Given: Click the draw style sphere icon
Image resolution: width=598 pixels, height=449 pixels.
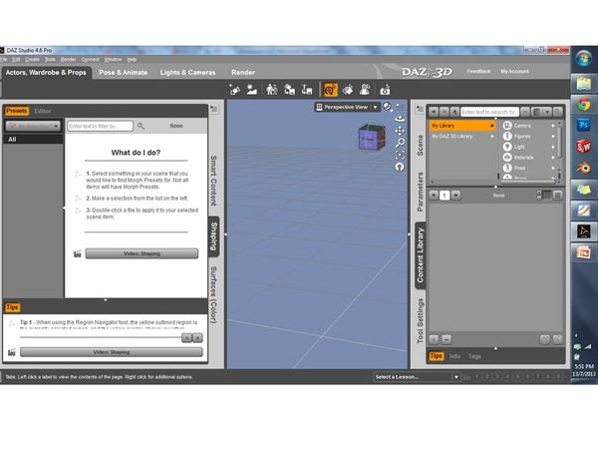Looking at the screenshot, I should [x=387, y=107].
